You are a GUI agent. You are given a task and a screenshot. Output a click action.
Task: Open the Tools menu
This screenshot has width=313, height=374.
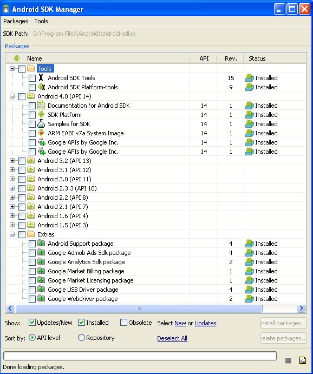point(41,21)
